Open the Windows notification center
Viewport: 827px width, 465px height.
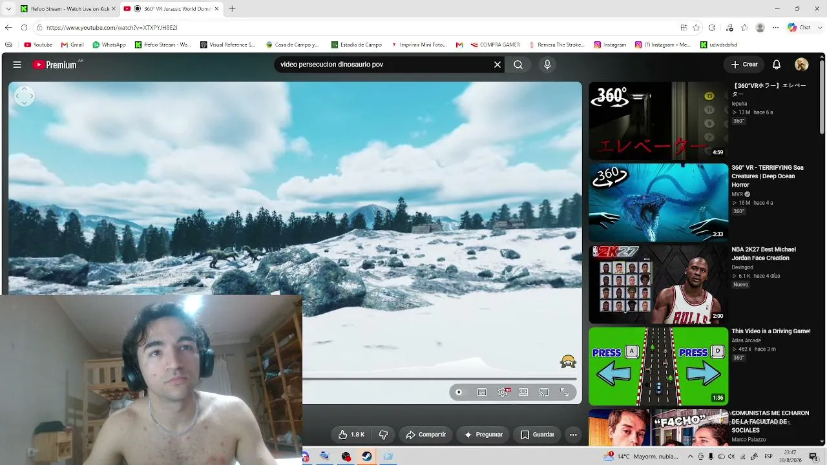813,457
